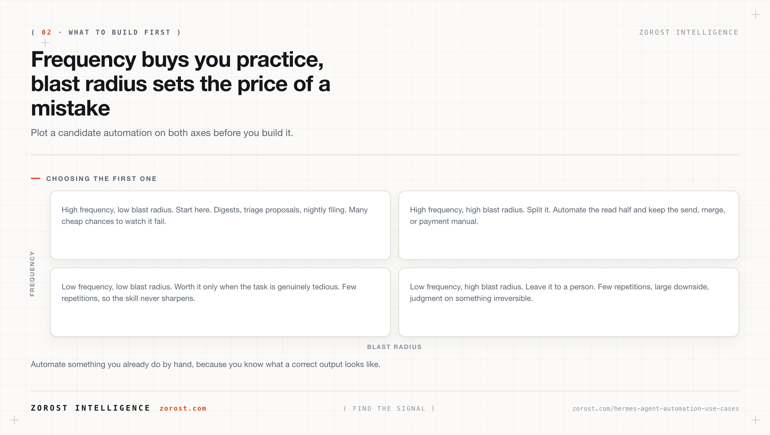Image resolution: width=770 pixels, height=435 pixels.
Task: Select the High frequency, low blast radius card
Action: click(220, 225)
